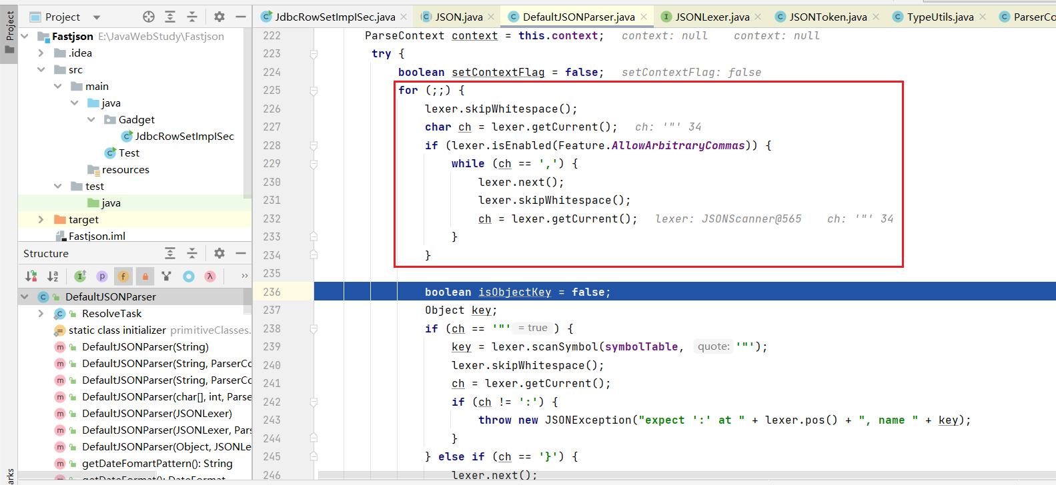Collapse the Fastjson root project node
Screen dimensions: 1056x485
(x=25, y=36)
